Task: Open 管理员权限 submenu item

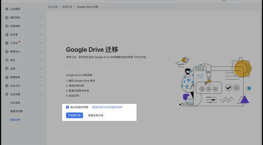Action: (x=16, y=111)
